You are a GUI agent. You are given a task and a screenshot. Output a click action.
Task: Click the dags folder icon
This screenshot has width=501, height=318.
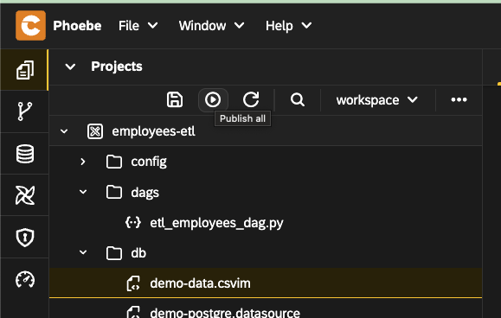[x=114, y=193]
